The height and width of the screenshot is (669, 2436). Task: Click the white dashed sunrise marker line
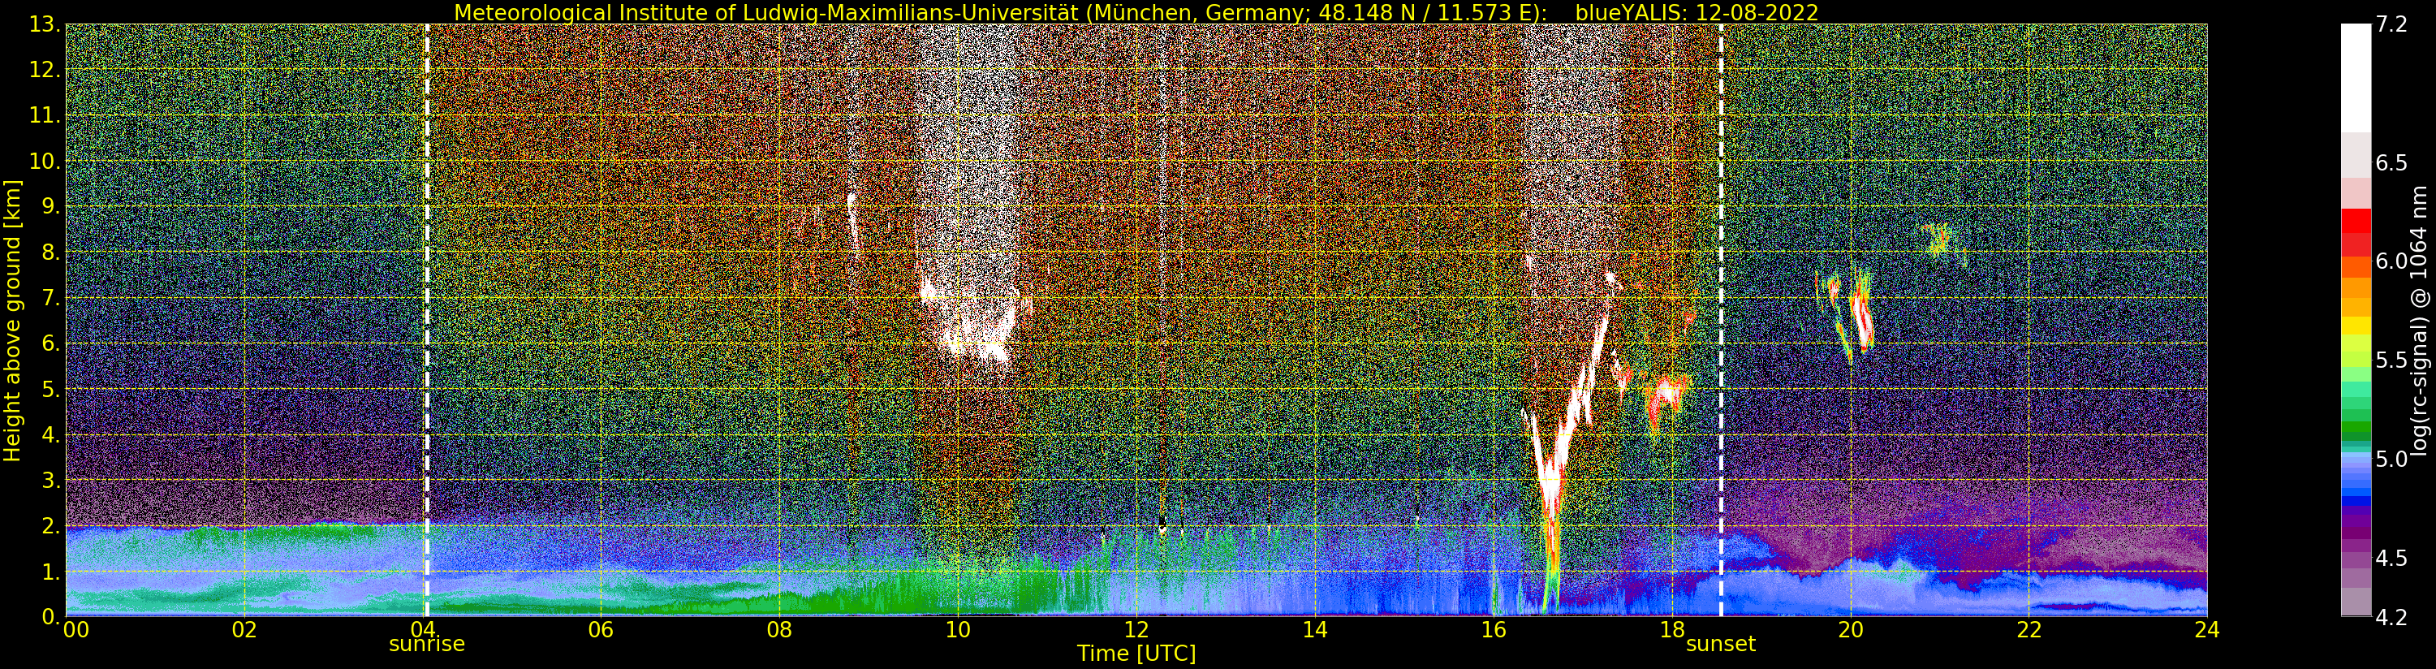[426, 320]
